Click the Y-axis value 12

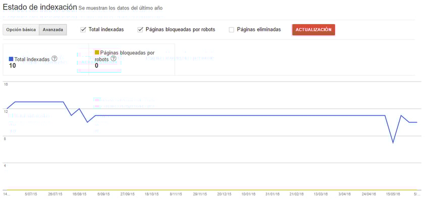tap(6, 111)
